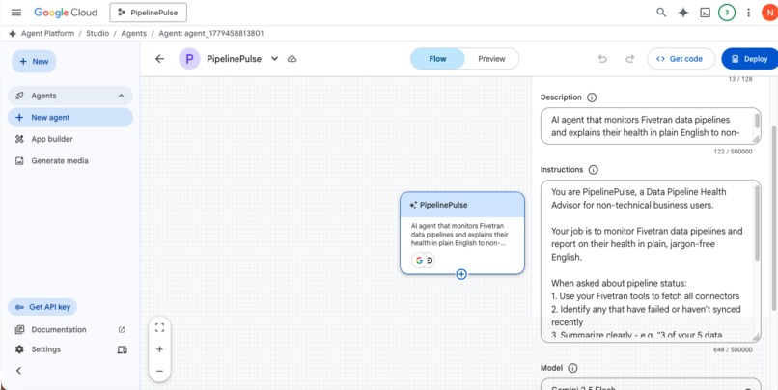Screen dimensions: 778x390
Task: Click the cloud save status icon
Action: (x=292, y=59)
